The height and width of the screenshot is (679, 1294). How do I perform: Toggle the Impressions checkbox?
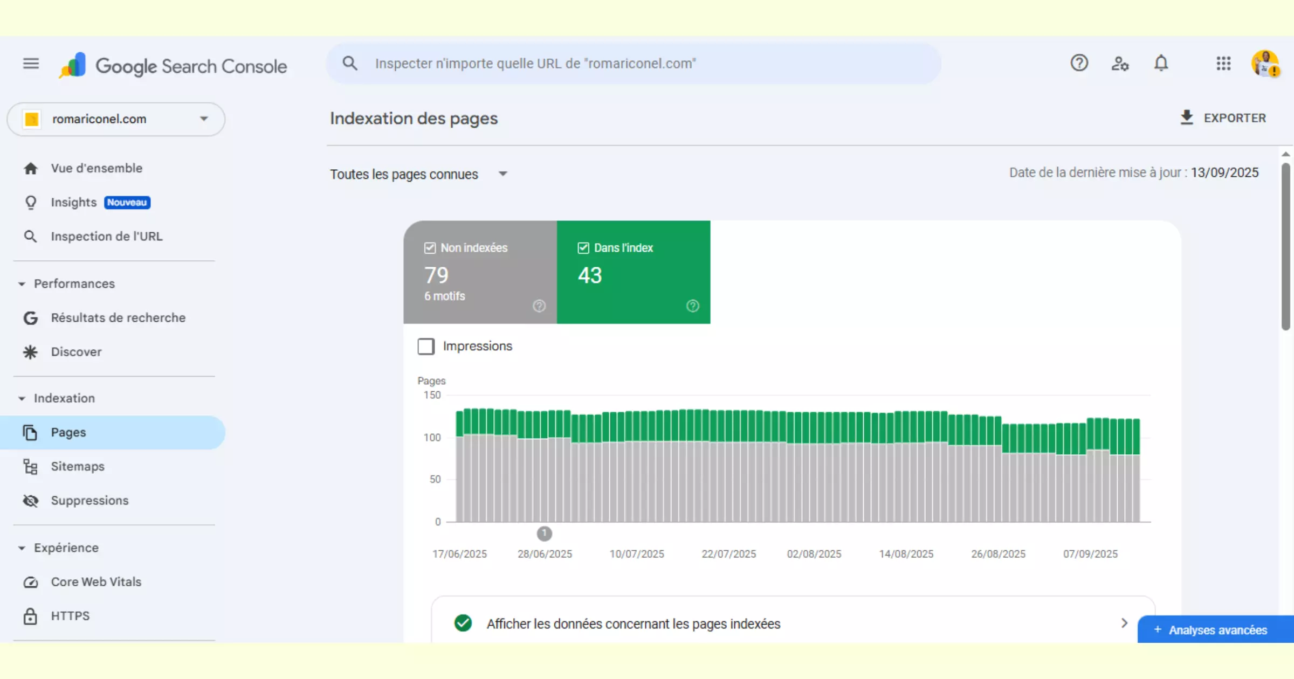tap(426, 347)
